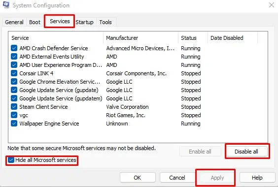This screenshot has height=187, width=278.
Task: Uncheck Google Update Service (gupdatem) checkbox
Action: pyautogui.click(x=14, y=98)
